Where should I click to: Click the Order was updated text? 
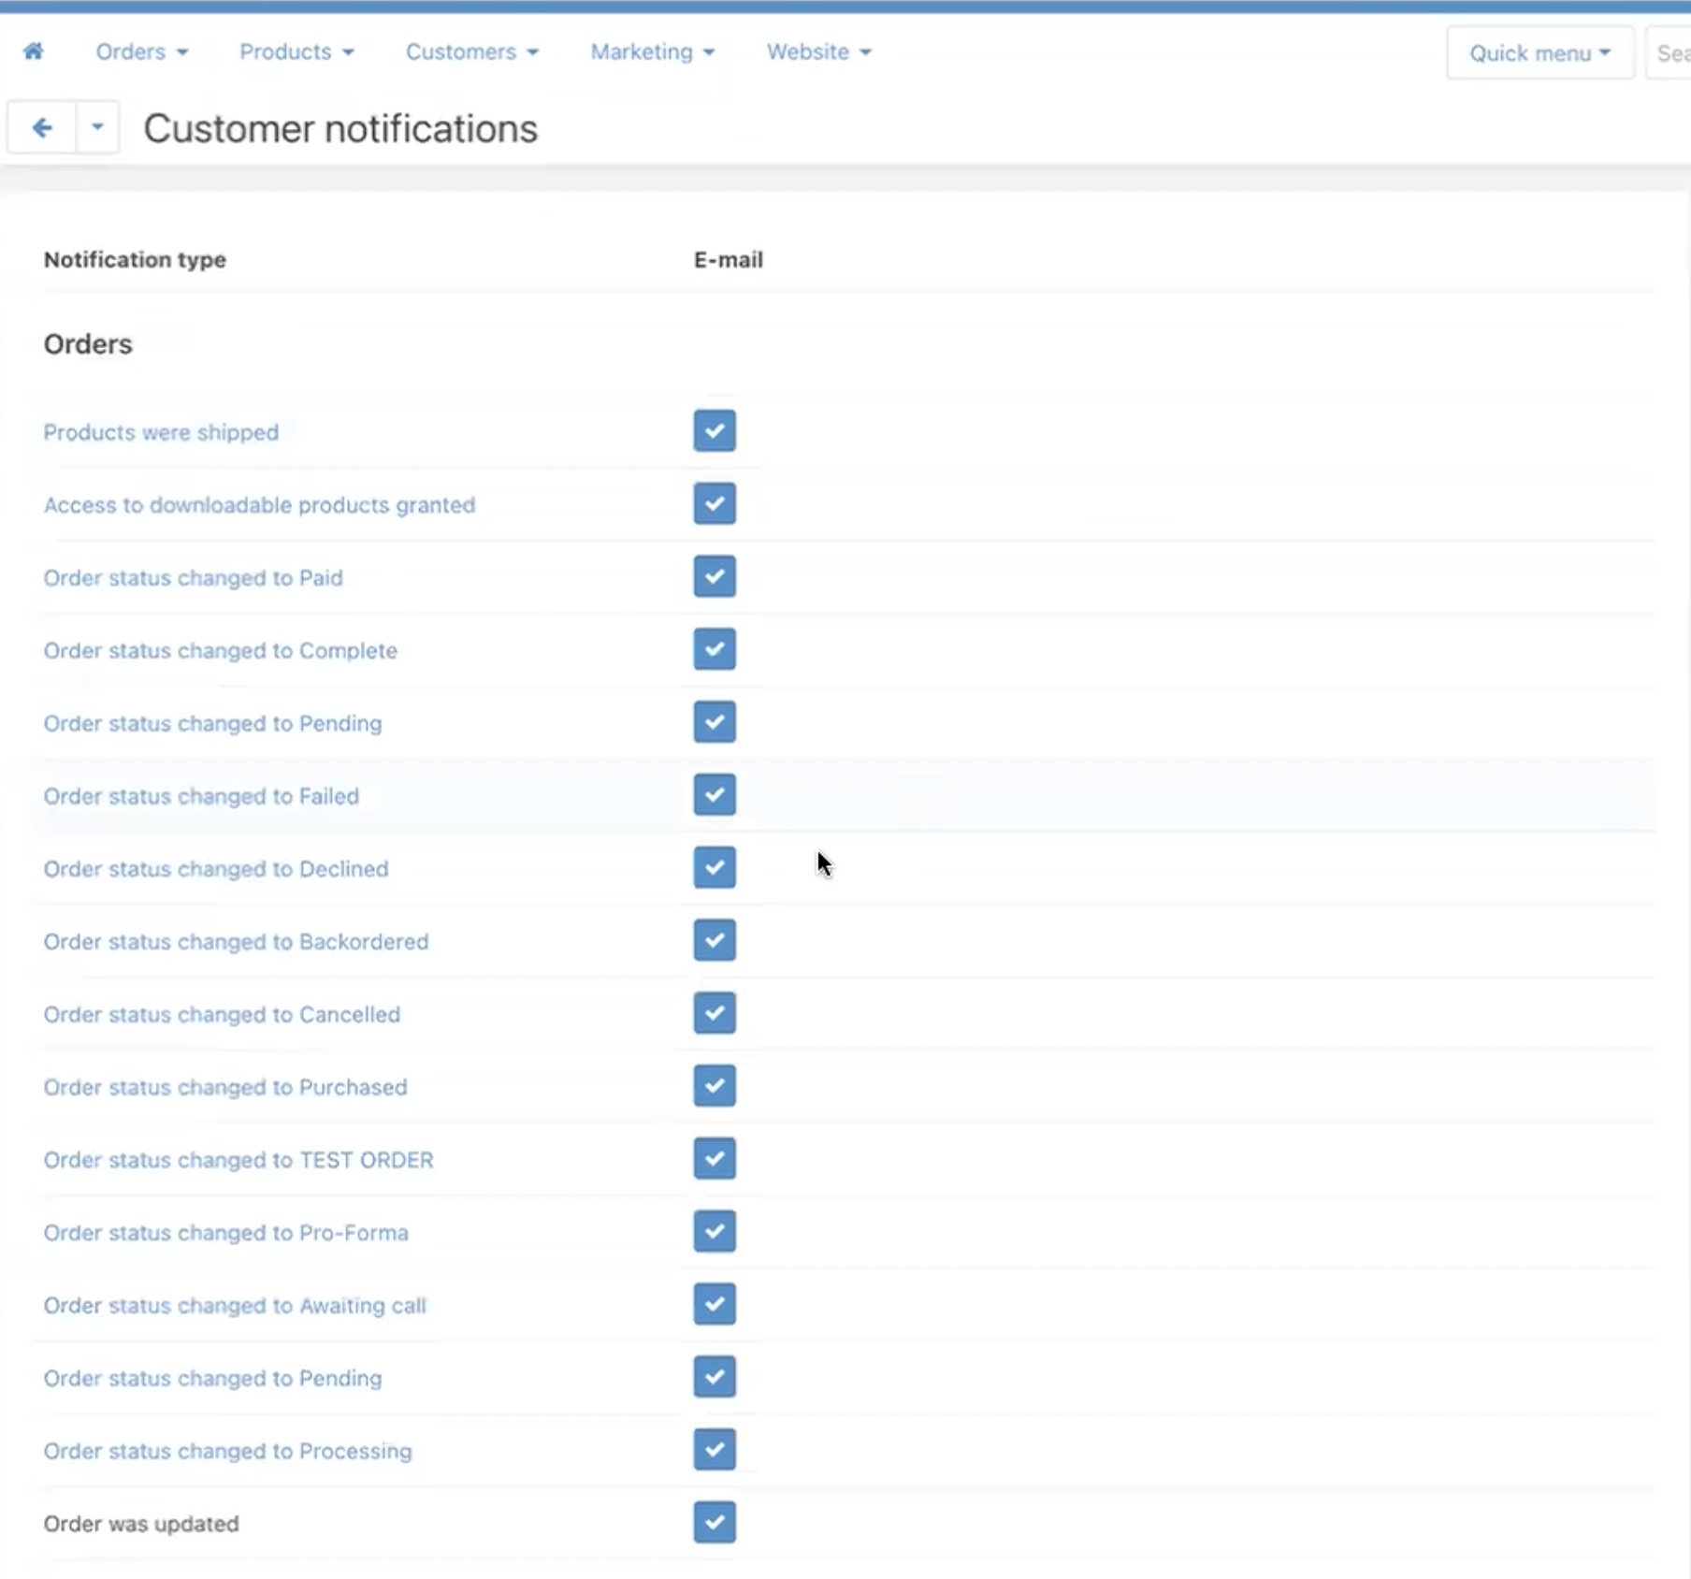pos(141,1525)
